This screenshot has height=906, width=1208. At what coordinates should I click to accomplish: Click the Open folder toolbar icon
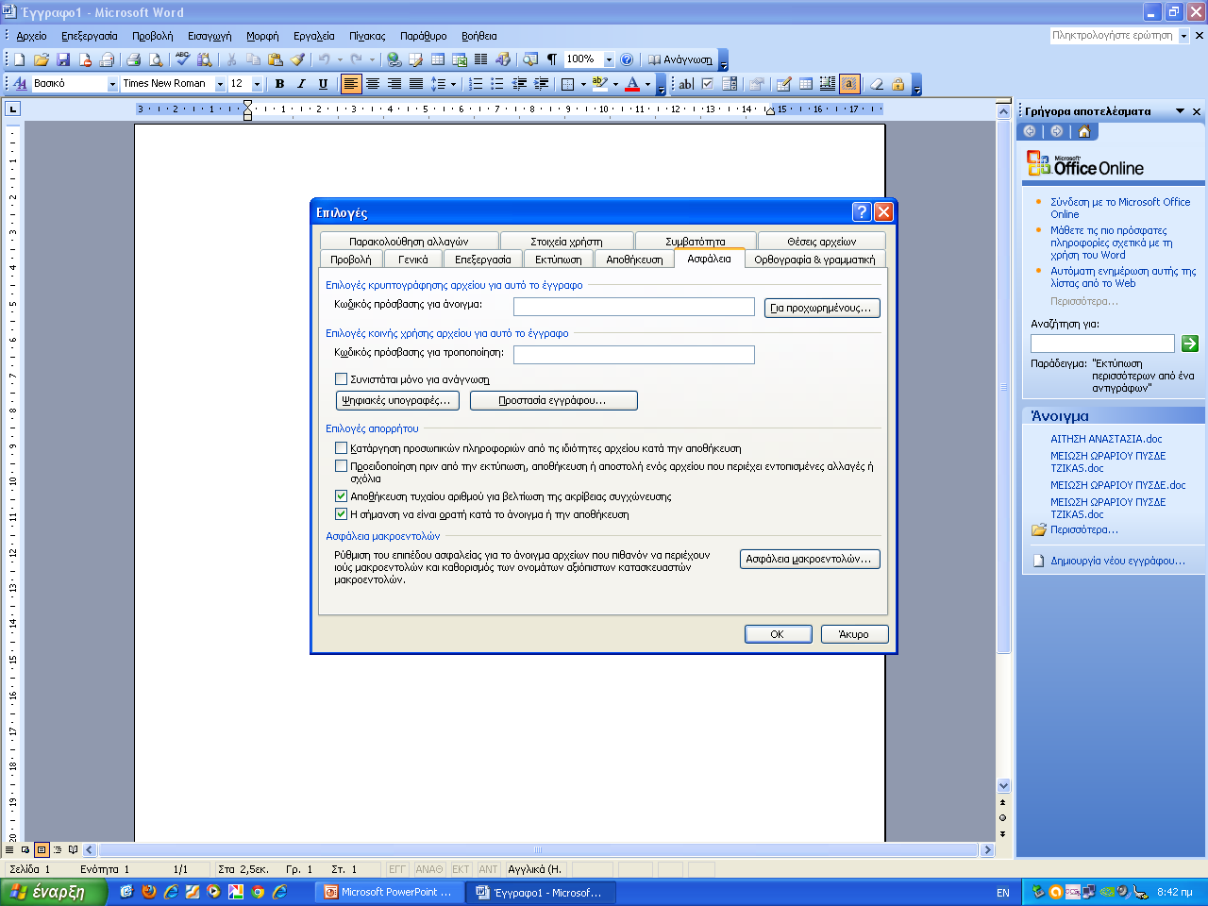click(x=41, y=59)
